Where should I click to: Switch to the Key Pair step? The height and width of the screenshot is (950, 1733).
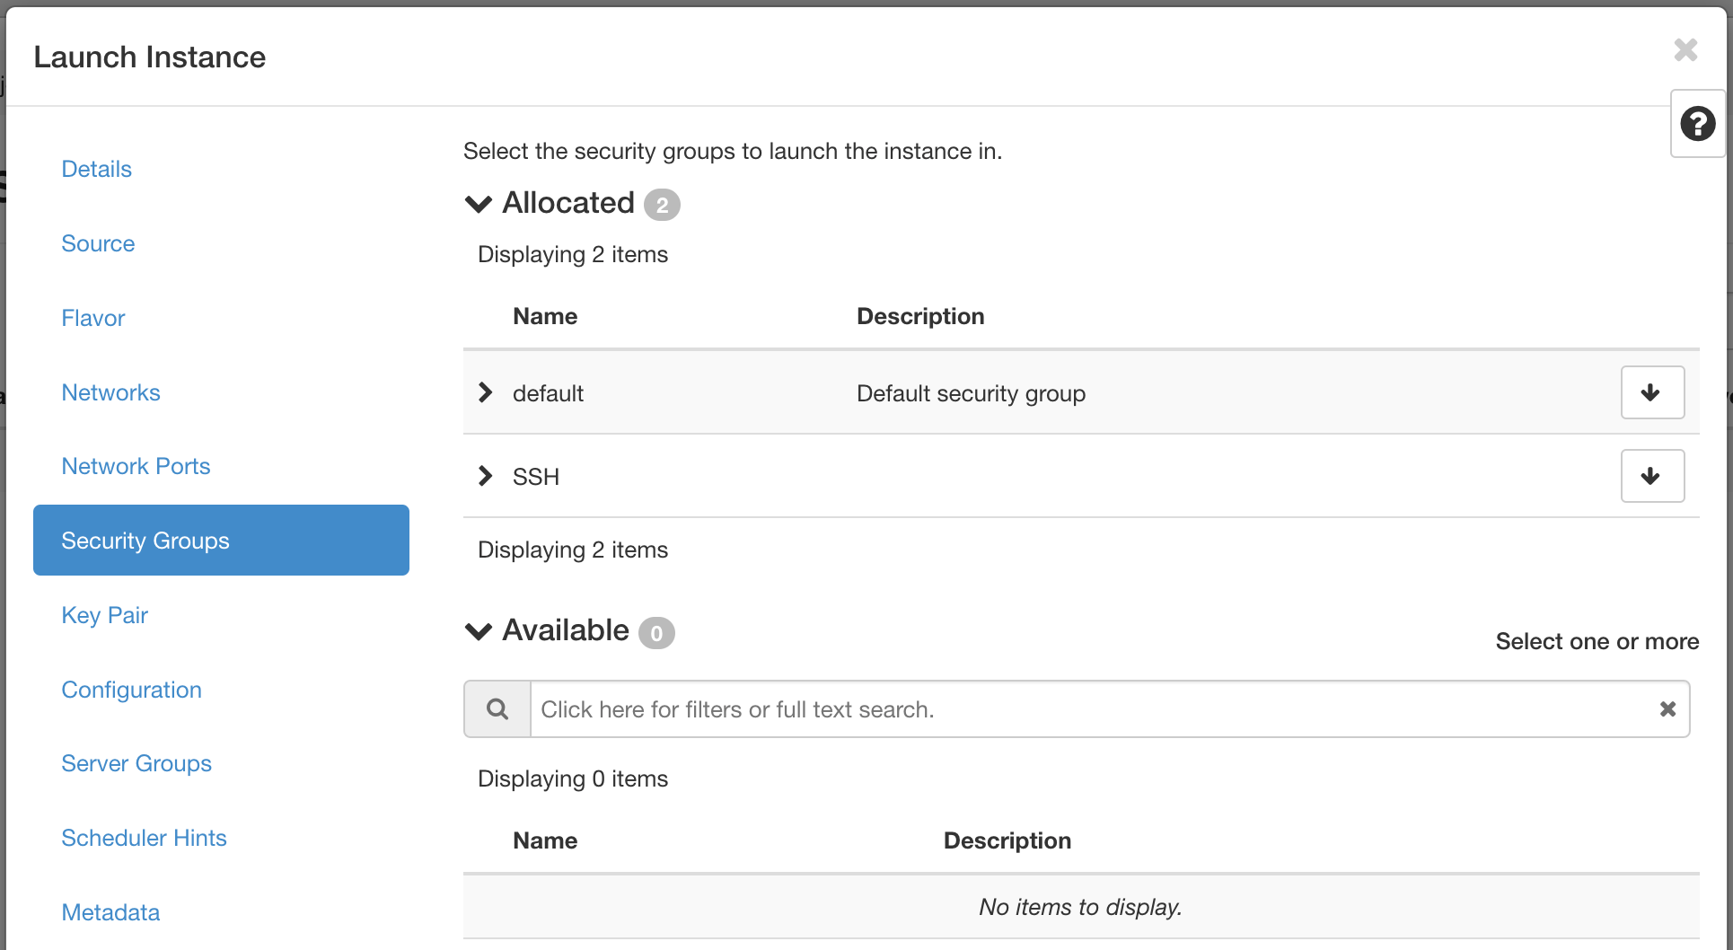click(x=104, y=615)
